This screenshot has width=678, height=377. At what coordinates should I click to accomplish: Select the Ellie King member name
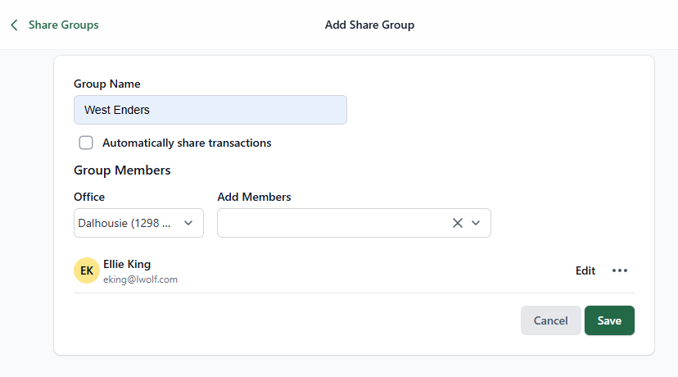(127, 264)
